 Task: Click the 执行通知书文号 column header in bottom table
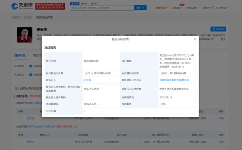(160, 135)
